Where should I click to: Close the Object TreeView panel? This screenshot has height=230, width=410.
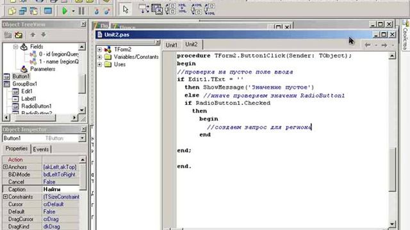pos(83,24)
